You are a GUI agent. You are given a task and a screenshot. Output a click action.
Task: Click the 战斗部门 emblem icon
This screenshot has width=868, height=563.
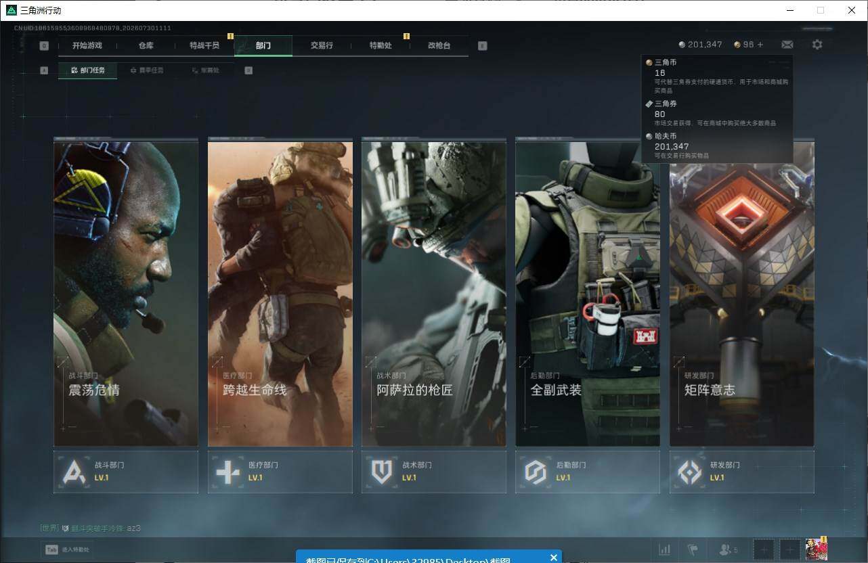[74, 472]
